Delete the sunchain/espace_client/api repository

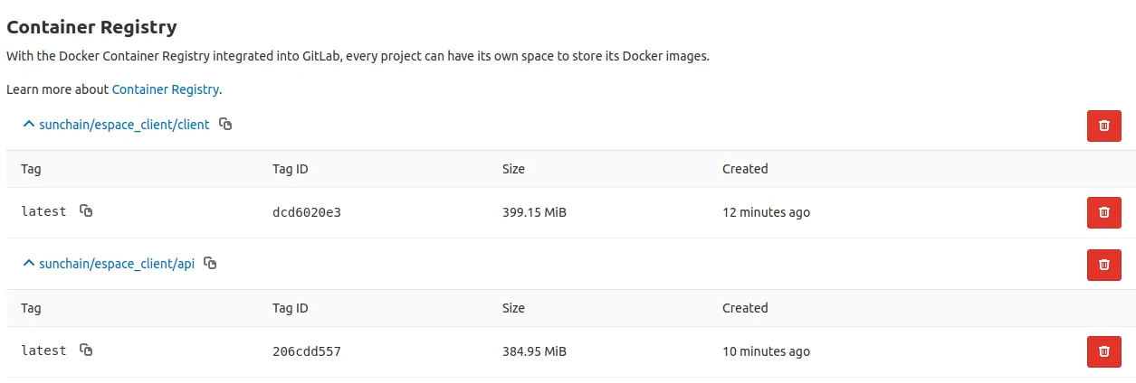coord(1103,265)
